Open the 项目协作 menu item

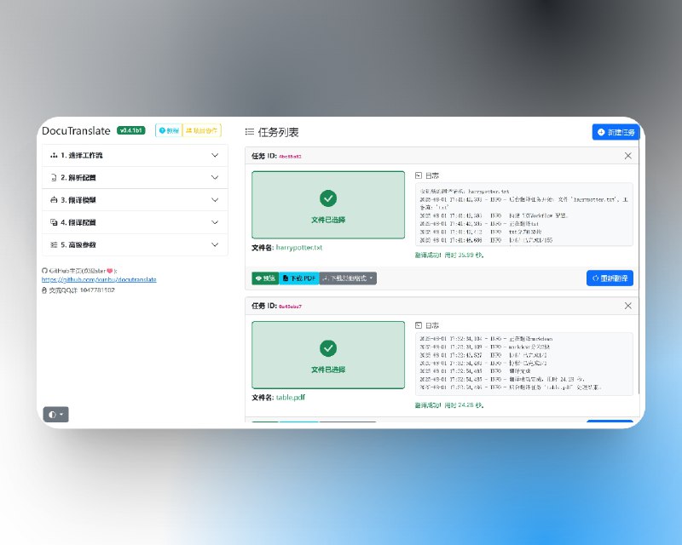[x=205, y=130]
